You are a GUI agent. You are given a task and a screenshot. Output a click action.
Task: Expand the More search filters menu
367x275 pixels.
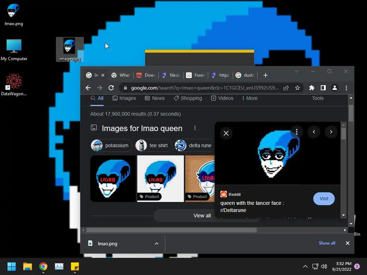(250, 98)
